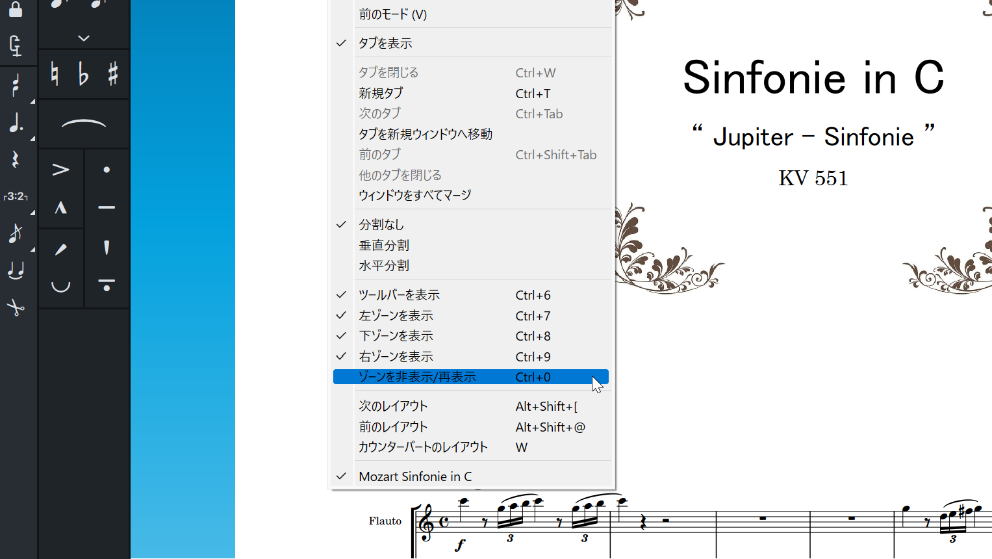Viewport: 992px width, 559px height.
Task: Toggle ツールバーを表示 option
Action: coord(472,295)
